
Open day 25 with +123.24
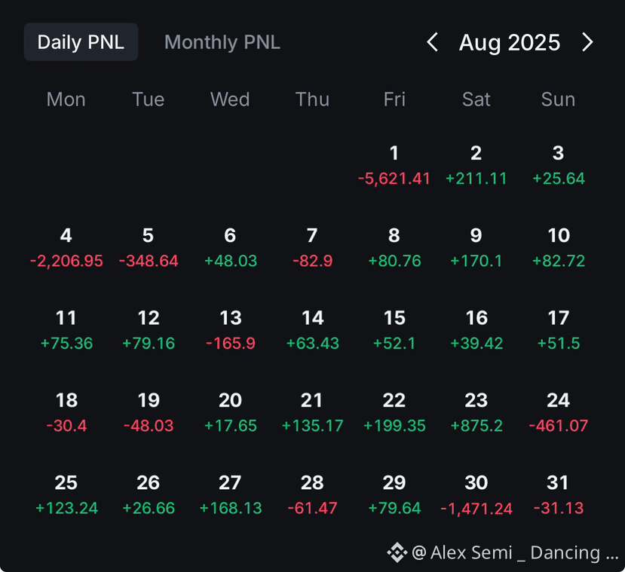[x=66, y=495]
